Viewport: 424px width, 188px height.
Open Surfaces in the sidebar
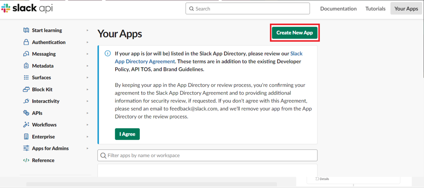tap(41, 78)
